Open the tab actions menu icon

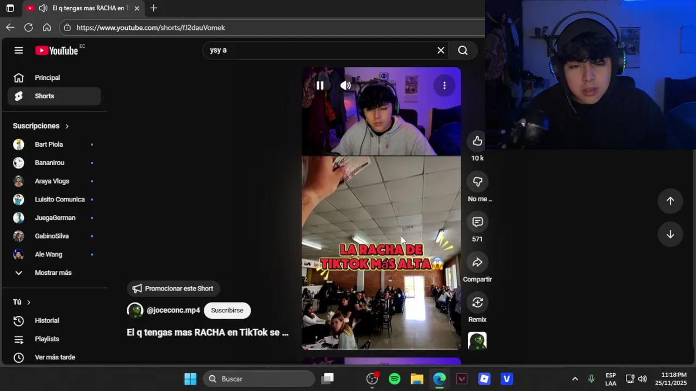click(10, 8)
